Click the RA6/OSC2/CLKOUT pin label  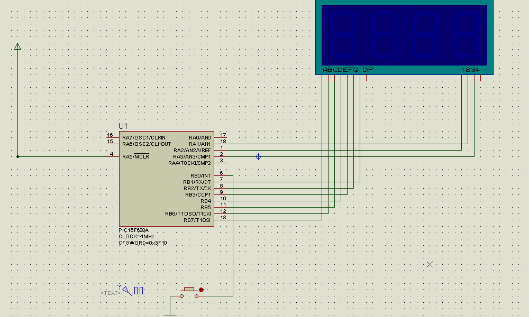coord(147,144)
